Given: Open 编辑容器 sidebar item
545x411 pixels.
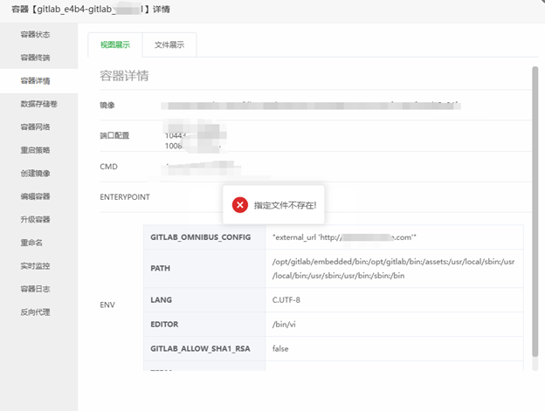Looking at the screenshot, I should click(35, 196).
